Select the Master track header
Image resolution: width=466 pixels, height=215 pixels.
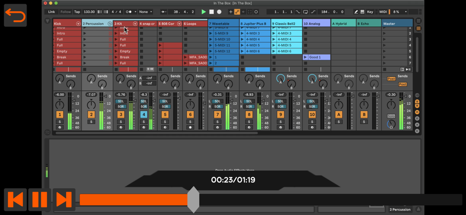tap(397, 24)
